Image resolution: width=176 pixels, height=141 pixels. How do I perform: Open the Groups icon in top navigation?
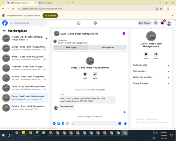[95, 23]
